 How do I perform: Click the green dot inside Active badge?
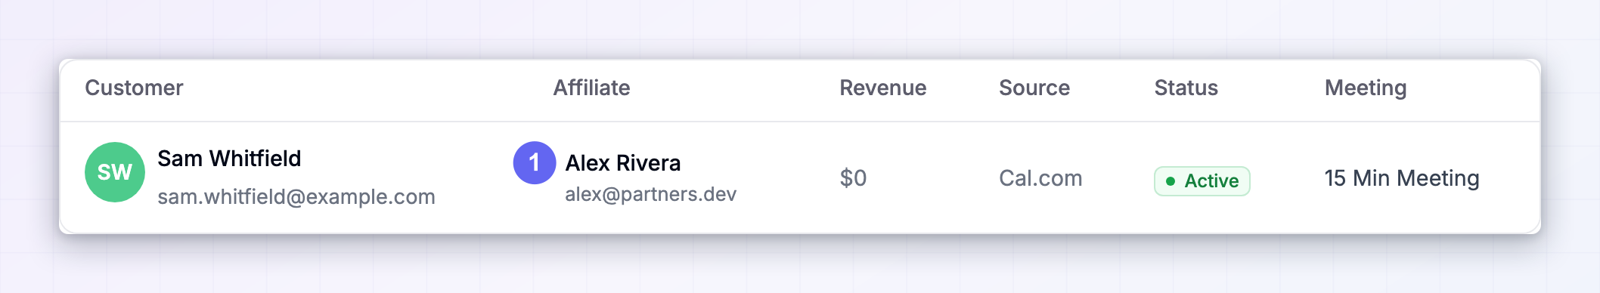(x=1171, y=181)
